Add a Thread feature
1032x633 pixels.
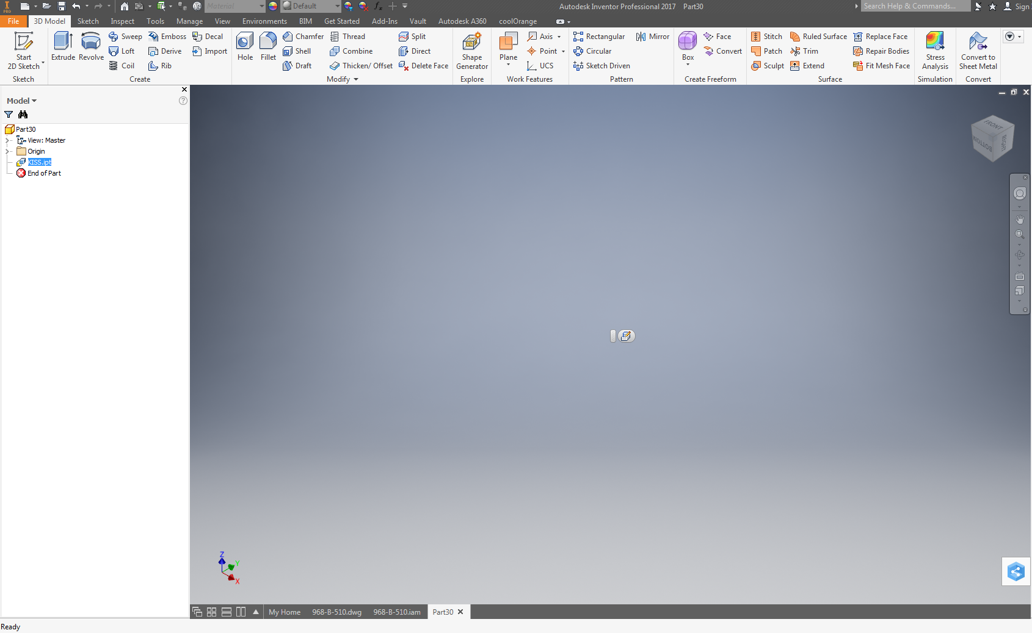pyautogui.click(x=347, y=37)
